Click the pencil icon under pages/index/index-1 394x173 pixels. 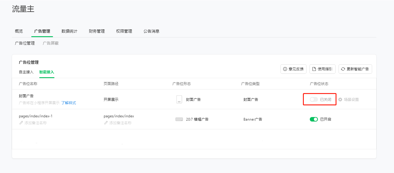tap(21, 123)
